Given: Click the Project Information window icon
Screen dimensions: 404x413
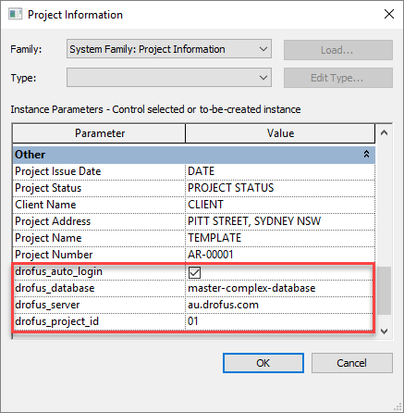Looking at the screenshot, I should (15, 14).
